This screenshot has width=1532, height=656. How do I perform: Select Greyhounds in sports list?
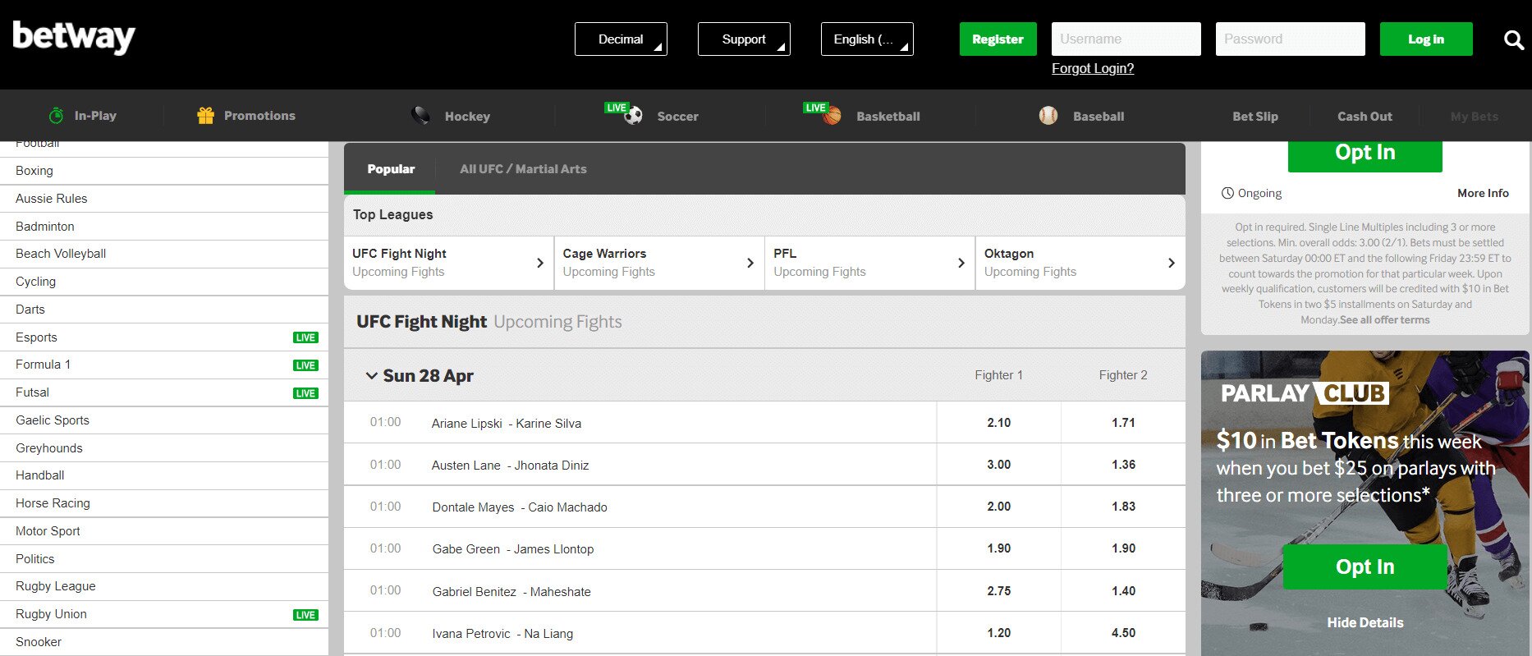[164, 448]
